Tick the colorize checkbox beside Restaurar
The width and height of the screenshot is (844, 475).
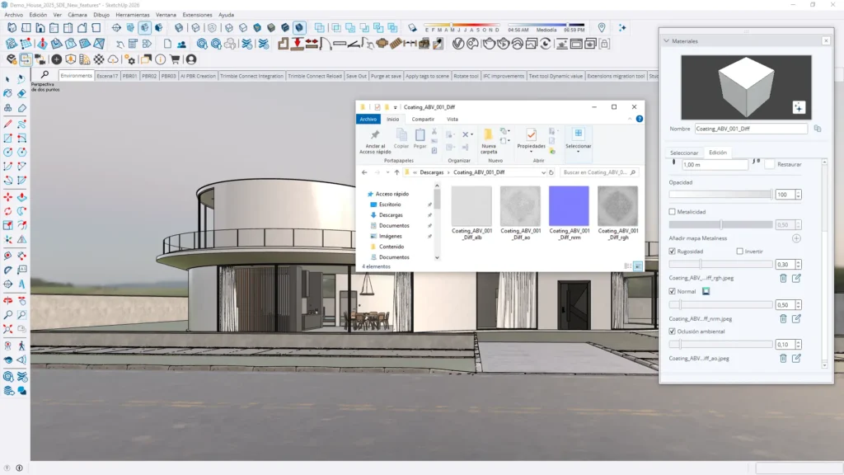coord(770,164)
